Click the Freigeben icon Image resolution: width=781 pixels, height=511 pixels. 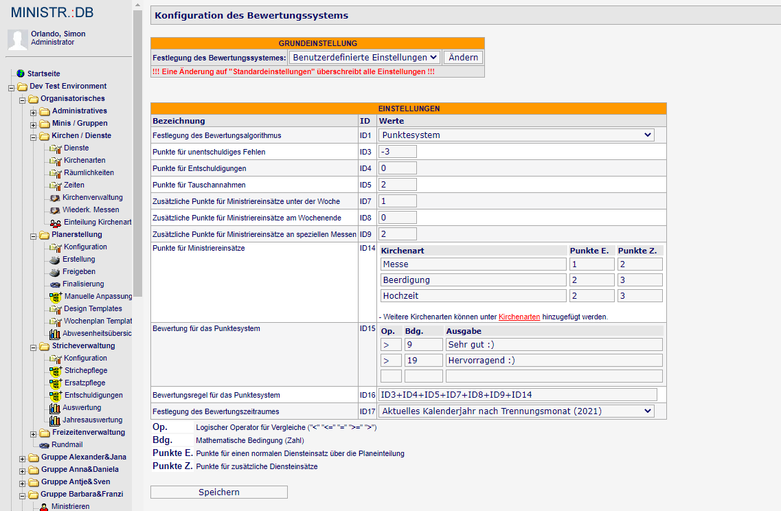pyautogui.click(x=55, y=272)
